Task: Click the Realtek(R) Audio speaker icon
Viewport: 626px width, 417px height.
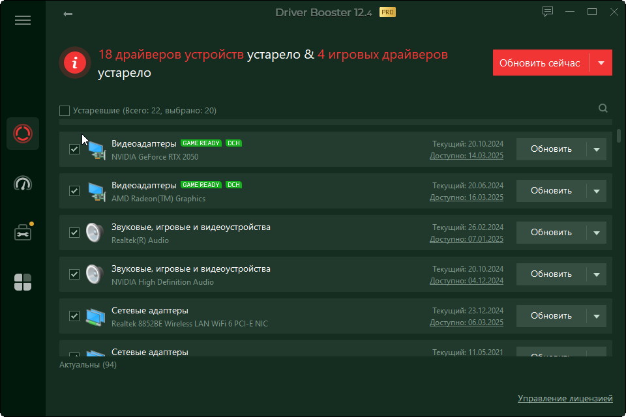Action: coord(95,233)
